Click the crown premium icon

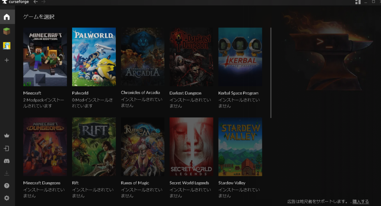point(7,136)
